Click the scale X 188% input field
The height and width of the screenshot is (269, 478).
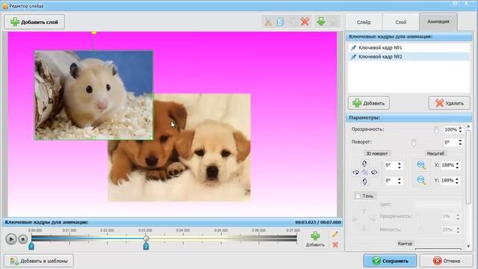pos(447,165)
